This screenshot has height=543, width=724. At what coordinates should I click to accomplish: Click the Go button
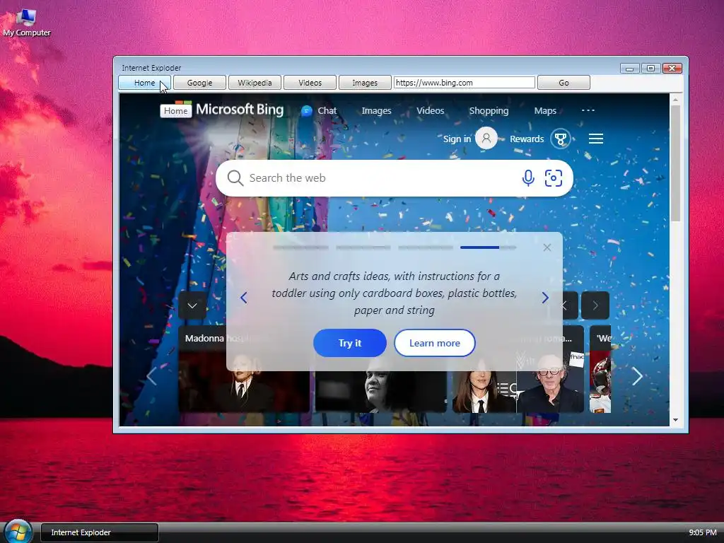pos(564,83)
